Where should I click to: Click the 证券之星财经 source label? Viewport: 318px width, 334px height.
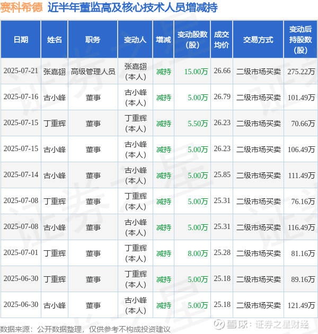click(282, 324)
